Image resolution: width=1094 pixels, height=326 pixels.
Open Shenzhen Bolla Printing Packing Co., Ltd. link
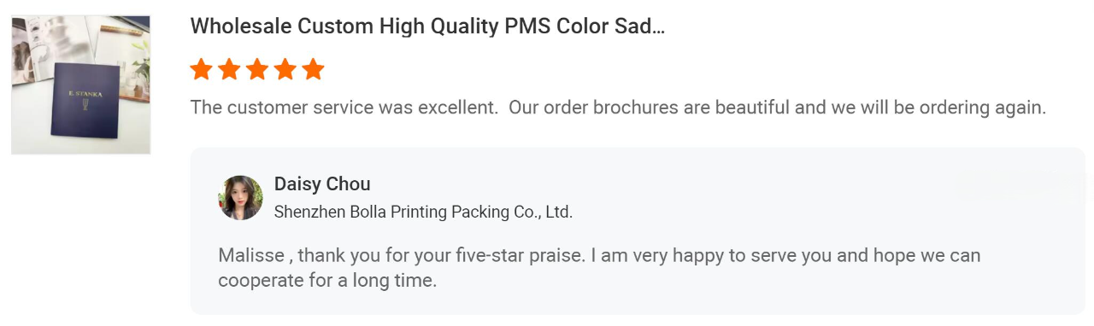click(423, 212)
